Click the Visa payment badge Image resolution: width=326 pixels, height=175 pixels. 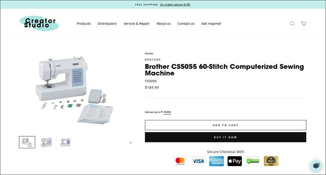click(198, 161)
